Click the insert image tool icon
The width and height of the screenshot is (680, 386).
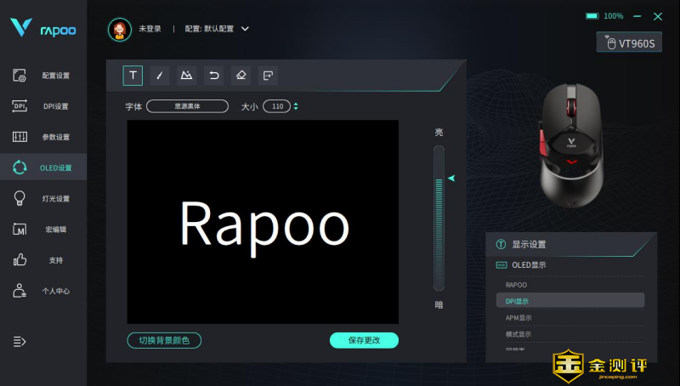pos(186,76)
